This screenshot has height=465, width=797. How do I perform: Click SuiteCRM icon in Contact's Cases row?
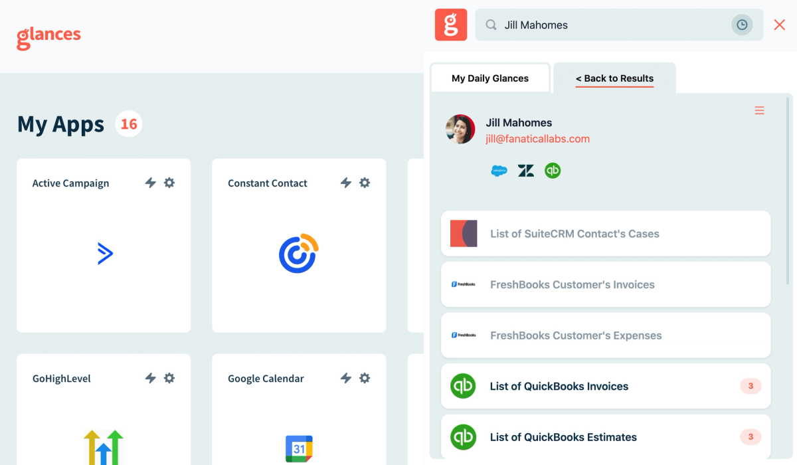coord(464,234)
